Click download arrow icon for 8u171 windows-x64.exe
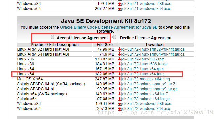 click(119, 9)
